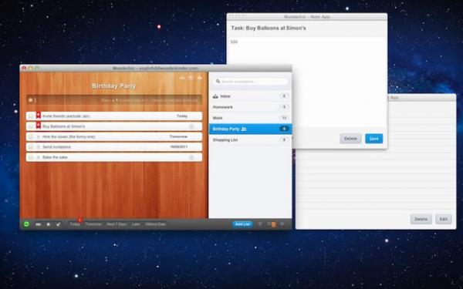Check off Invite friends task
The image size is (463, 289).
(x=31, y=116)
